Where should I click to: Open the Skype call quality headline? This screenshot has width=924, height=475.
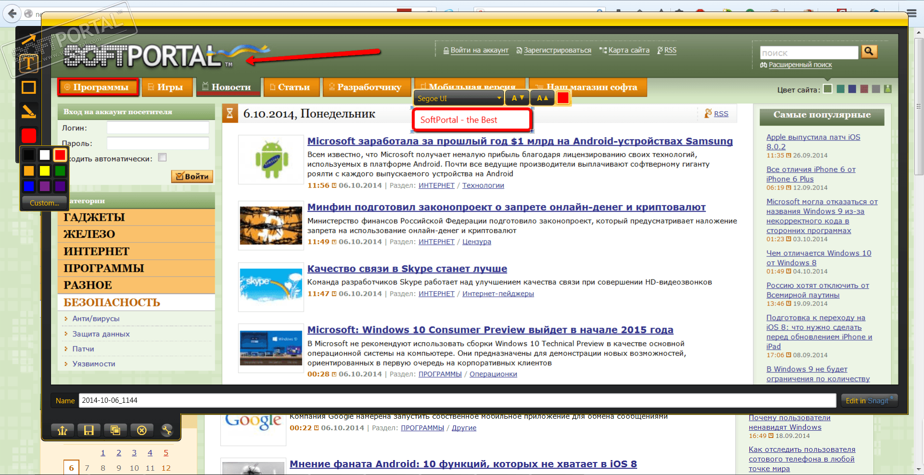coord(407,269)
